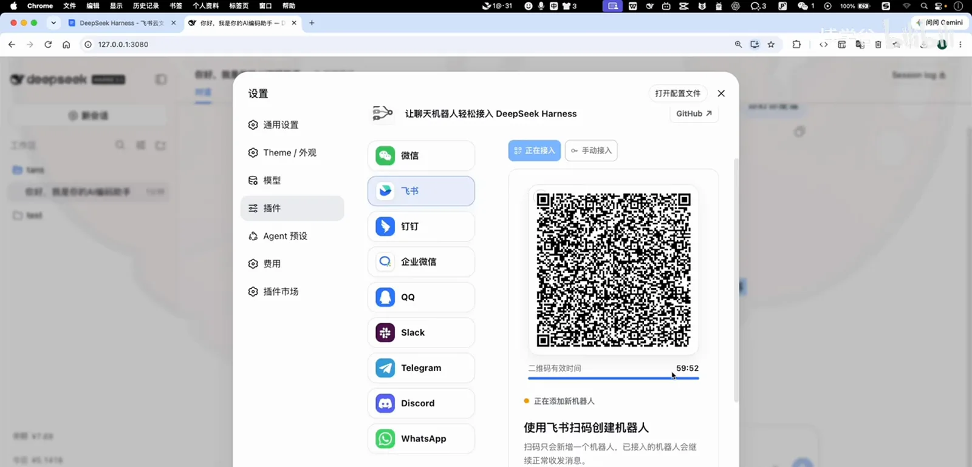This screenshot has width=972, height=467.
Task: Click the 正在添加新机器人 status text
Action: pyautogui.click(x=564, y=401)
